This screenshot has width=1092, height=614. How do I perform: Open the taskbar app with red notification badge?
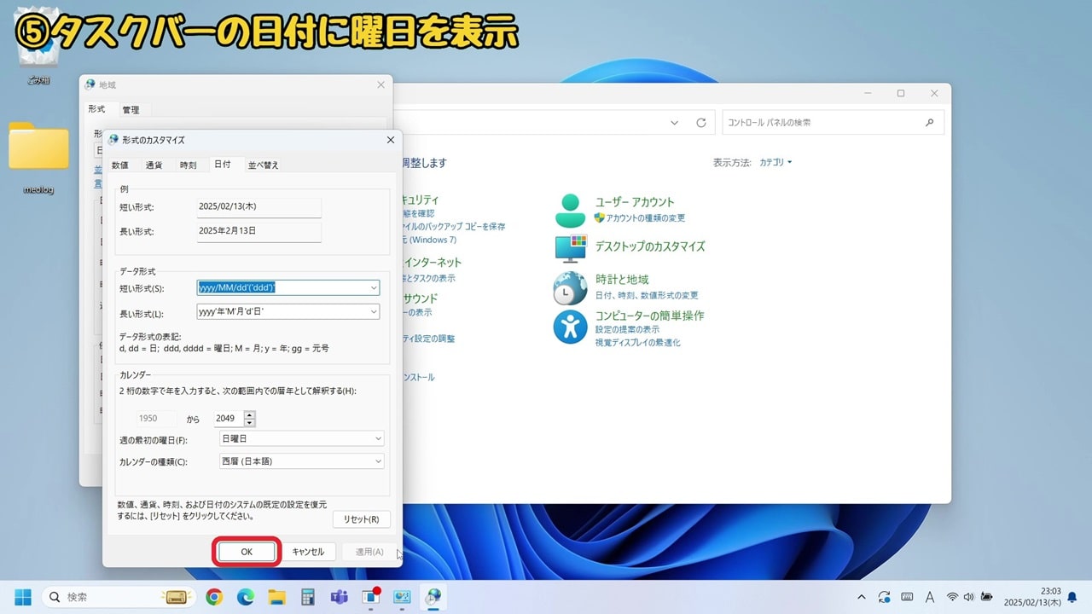370,597
